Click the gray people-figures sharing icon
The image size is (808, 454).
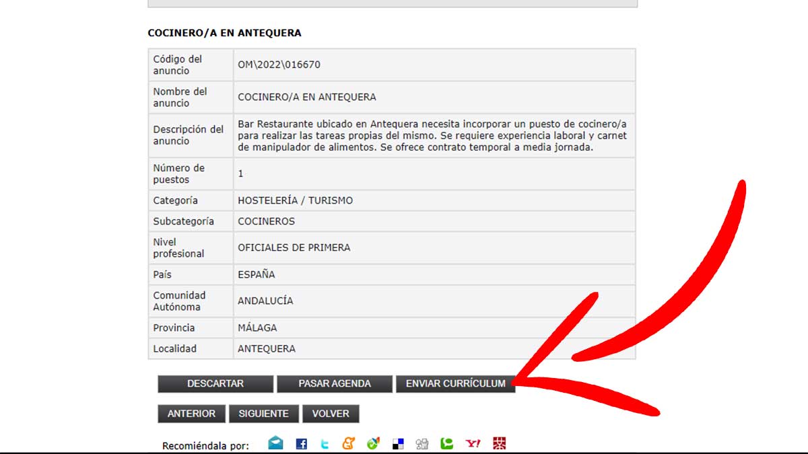click(422, 443)
